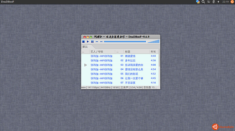The height and width of the screenshot is (131, 235).
Task: Click the artist cell in the 01 row
Action: point(101,56)
